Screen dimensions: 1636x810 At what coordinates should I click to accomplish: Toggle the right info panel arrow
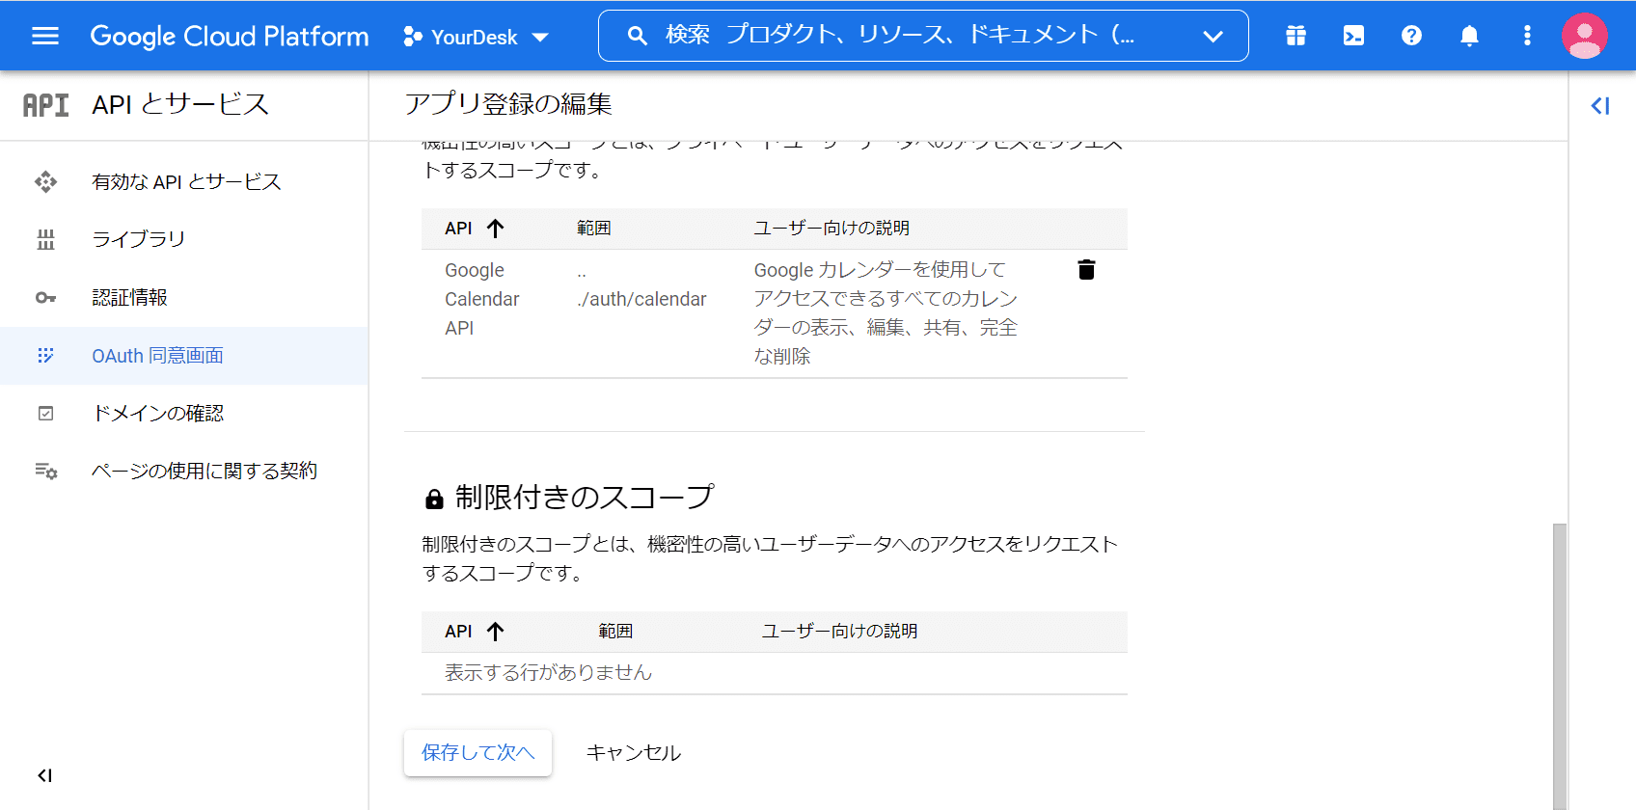(1600, 105)
